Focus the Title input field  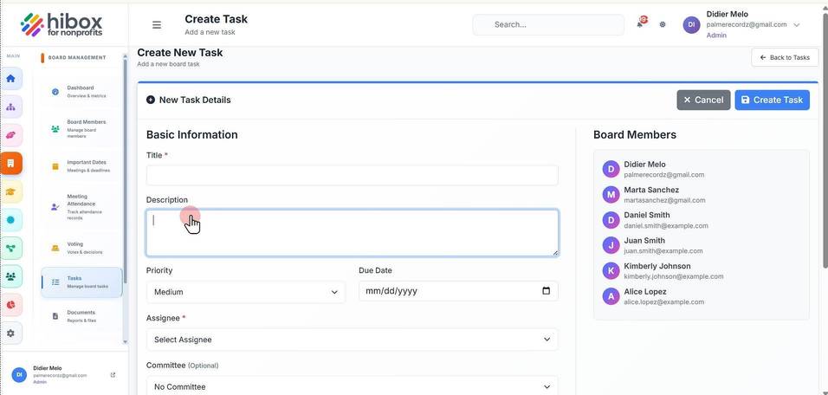click(352, 175)
